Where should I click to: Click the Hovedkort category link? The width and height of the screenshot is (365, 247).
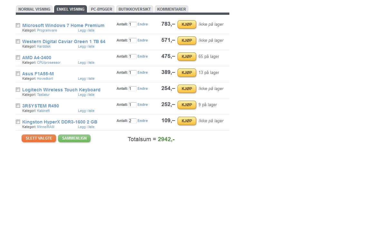[45, 78]
